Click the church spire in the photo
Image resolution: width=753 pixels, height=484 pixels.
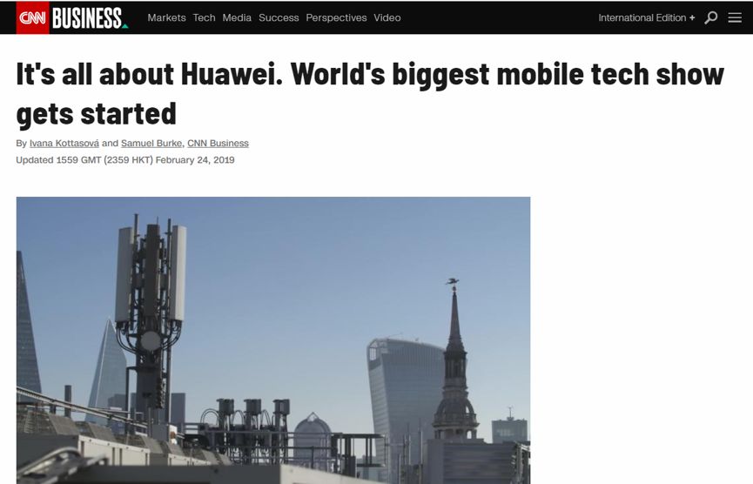click(454, 360)
